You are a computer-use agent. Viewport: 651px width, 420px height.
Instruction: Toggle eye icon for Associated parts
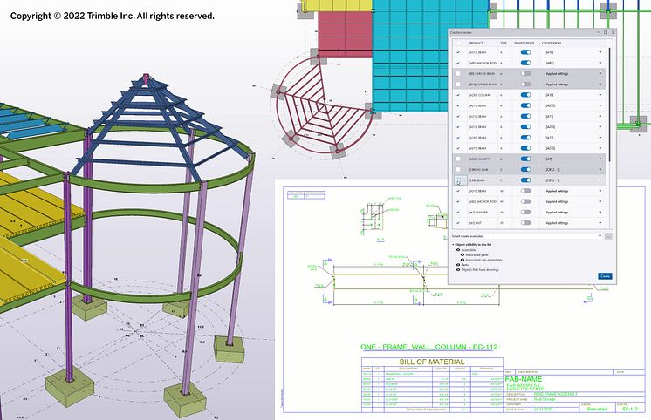click(463, 254)
